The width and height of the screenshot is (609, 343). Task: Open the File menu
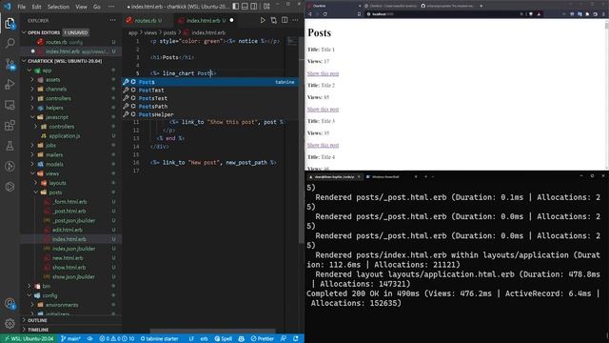22,7
